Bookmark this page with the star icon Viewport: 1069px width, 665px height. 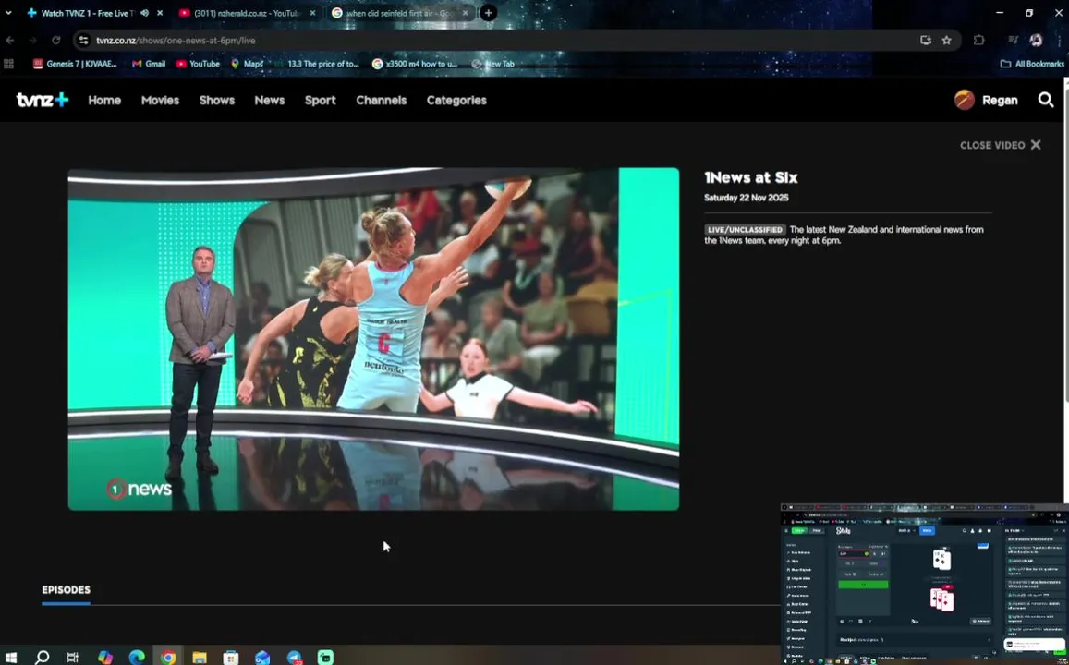click(x=946, y=41)
